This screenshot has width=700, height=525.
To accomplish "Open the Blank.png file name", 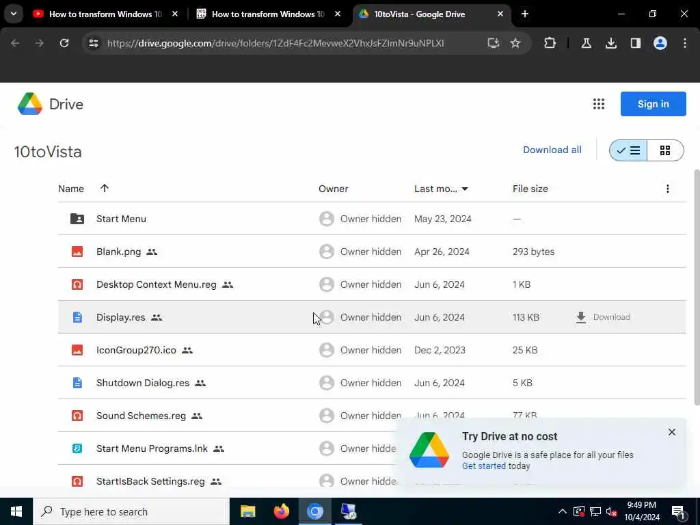I will point(118,252).
